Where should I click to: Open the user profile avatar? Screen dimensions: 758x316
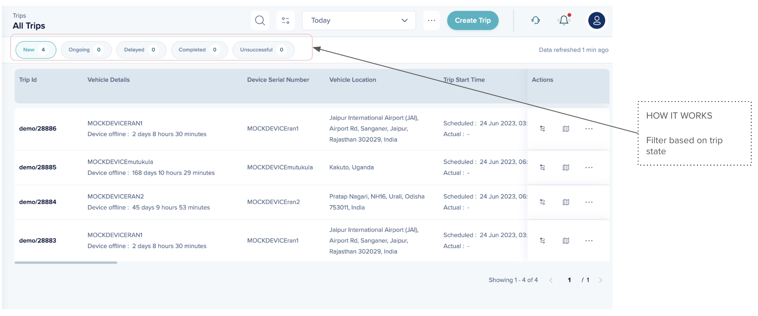point(597,20)
